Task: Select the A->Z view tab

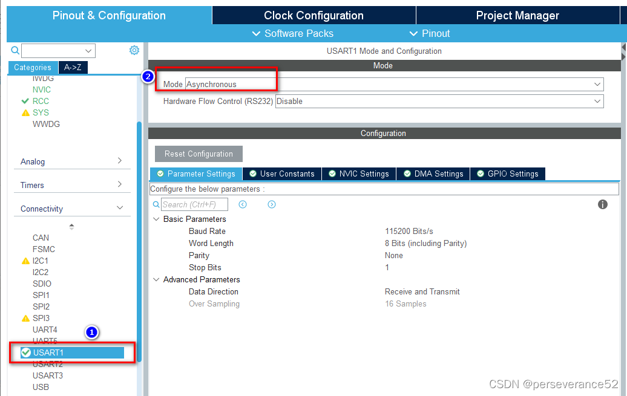Action: [73, 67]
